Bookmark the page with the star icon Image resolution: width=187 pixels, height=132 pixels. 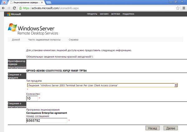click(x=178, y=8)
